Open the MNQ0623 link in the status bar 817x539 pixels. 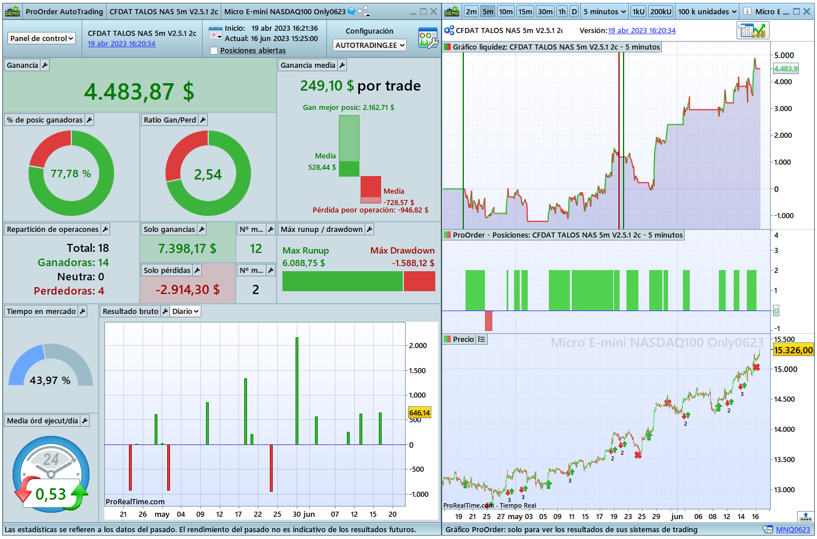pos(793,530)
